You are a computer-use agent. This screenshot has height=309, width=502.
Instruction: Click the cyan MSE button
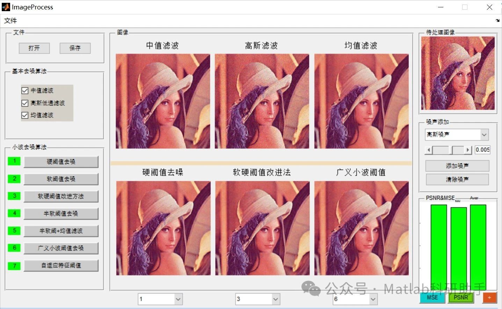[432, 297]
